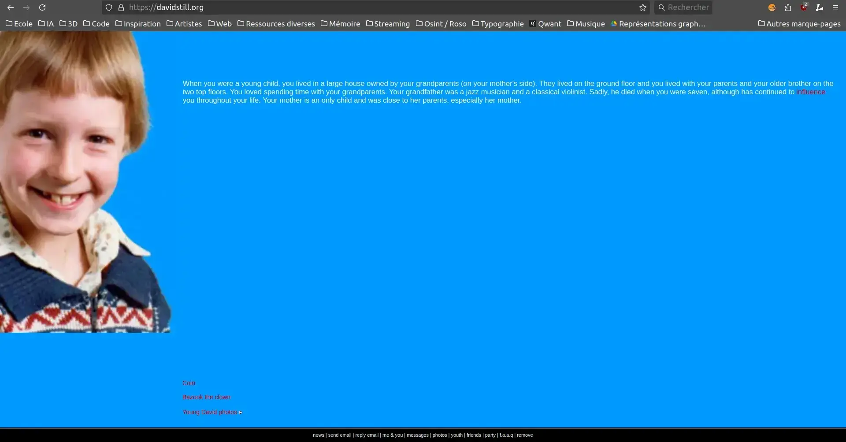The image size is (846, 442).
Task: Expand the Typographie bookmarks folder
Action: point(498,24)
